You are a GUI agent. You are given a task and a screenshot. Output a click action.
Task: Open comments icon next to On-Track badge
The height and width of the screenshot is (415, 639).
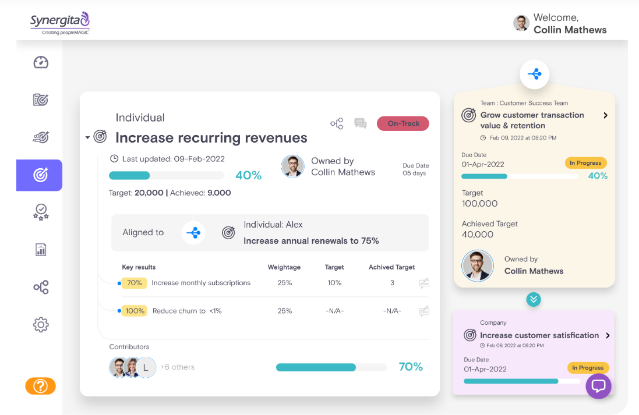click(360, 123)
